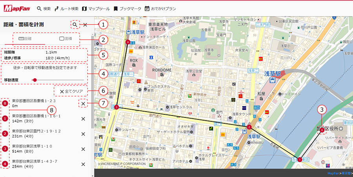The width and height of the screenshot is (353, 177).
Task: Click map point 2 near 浅草駅 on map
Action: (x=249, y=127)
